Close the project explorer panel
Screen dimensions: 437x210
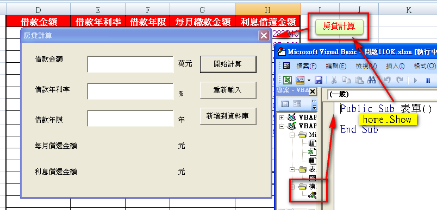[x=313, y=91]
